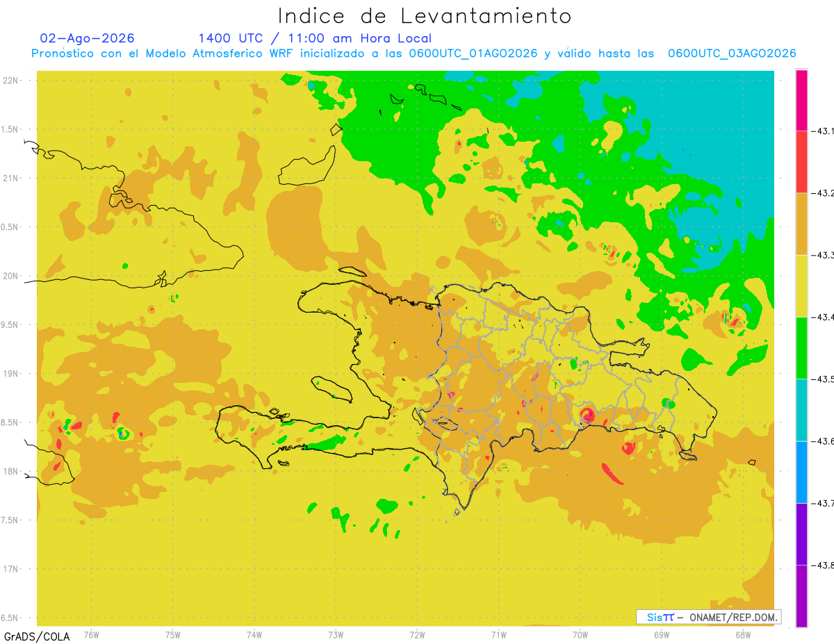Click the "19N" latitude label
This screenshot has height=644, width=834.
click(12, 373)
